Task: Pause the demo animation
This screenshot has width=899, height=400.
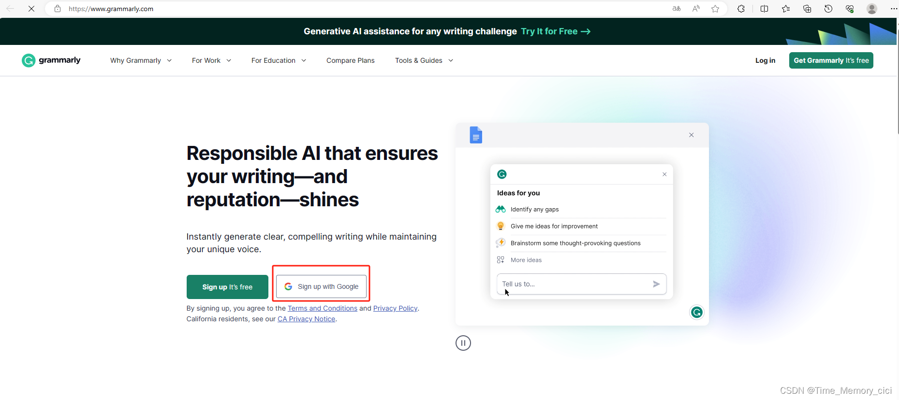Action: [x=463, y=343]
